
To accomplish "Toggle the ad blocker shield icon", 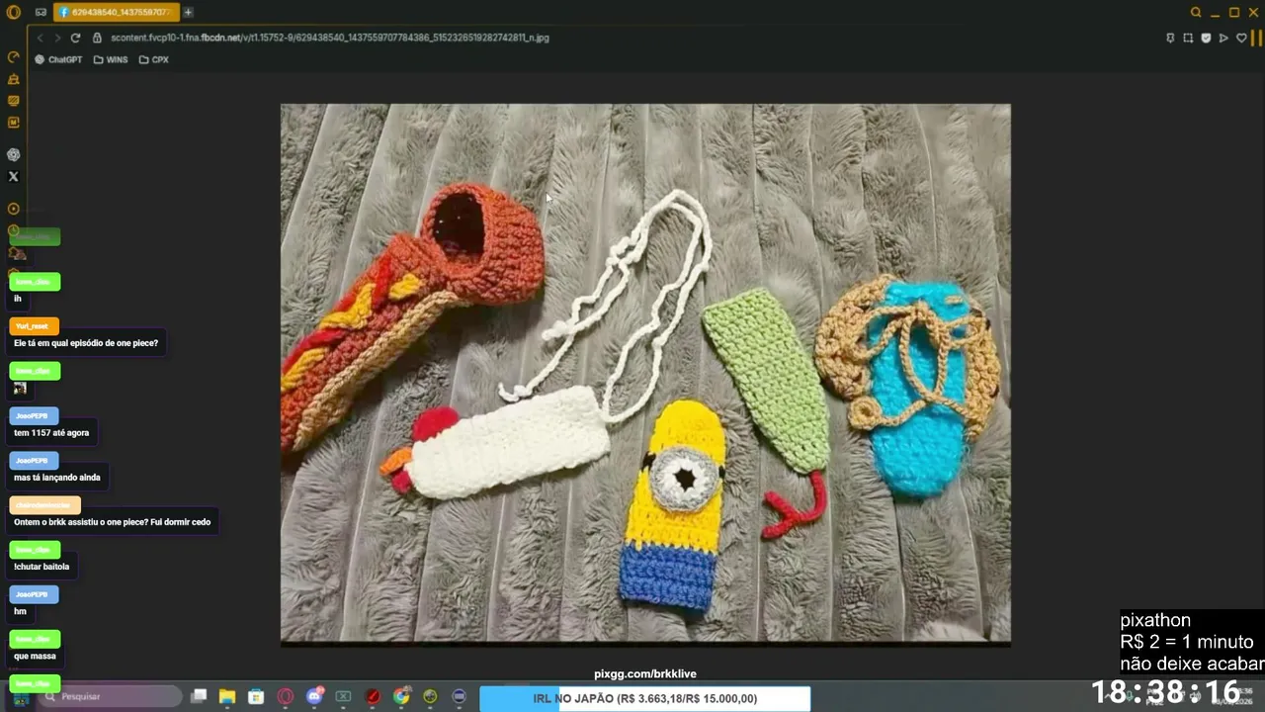I will [x=1206, y=38].
